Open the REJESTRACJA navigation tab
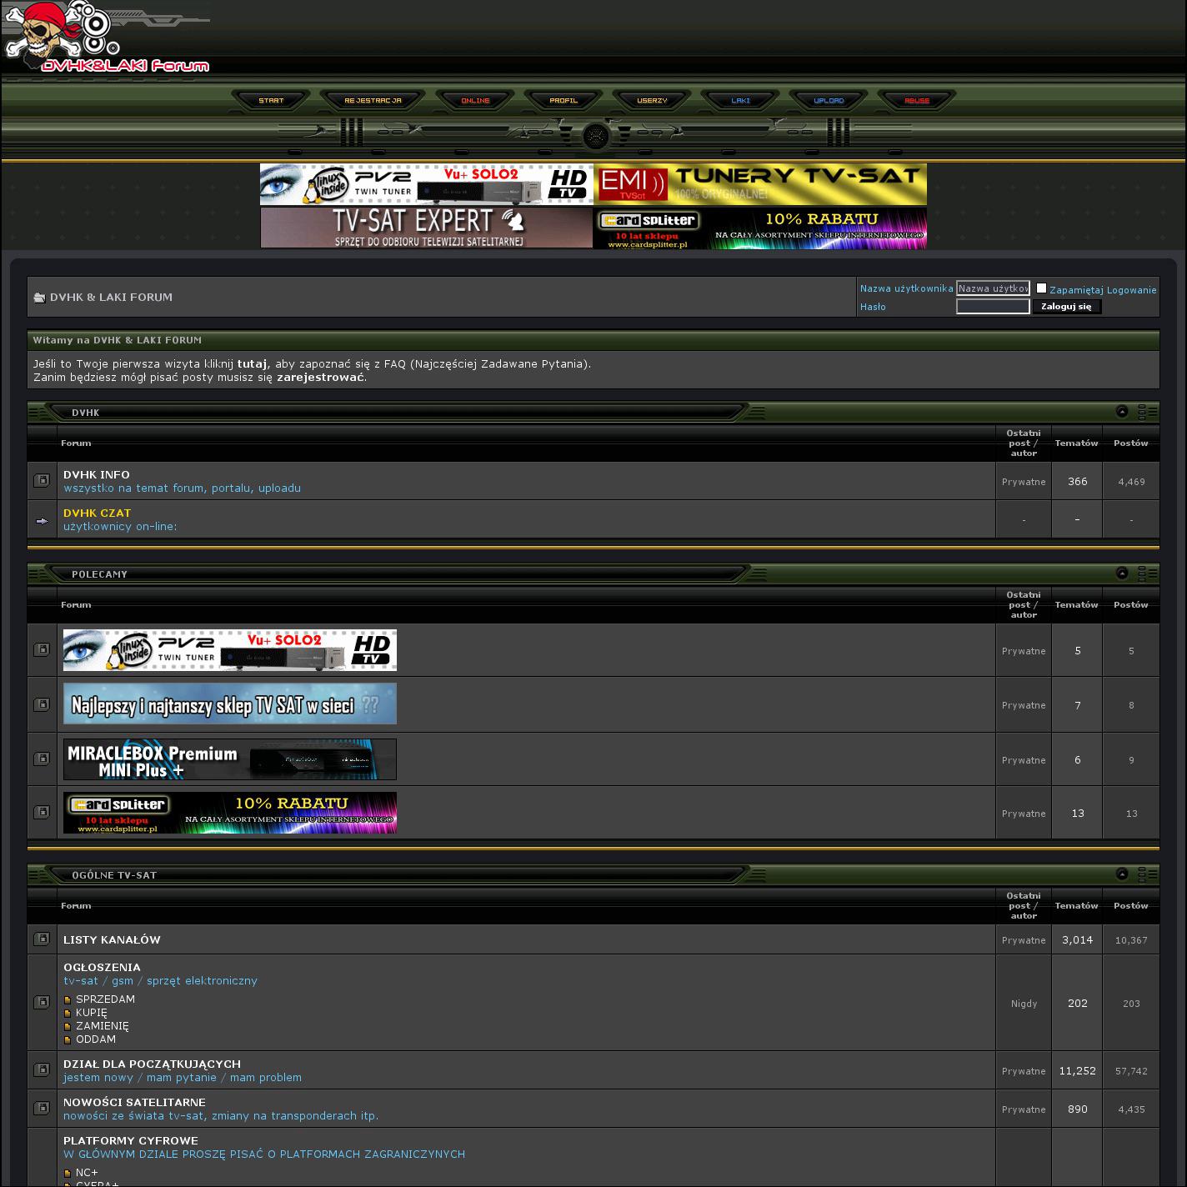The image size is (1187, 1187). [x=373, y=101]
